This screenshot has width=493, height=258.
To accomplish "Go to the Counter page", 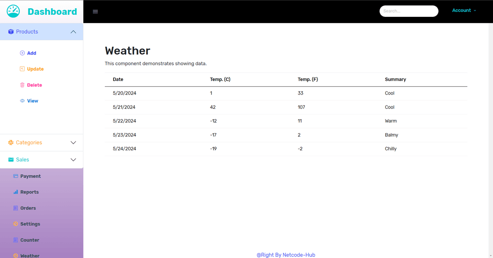I will click(x=30, y=240).
